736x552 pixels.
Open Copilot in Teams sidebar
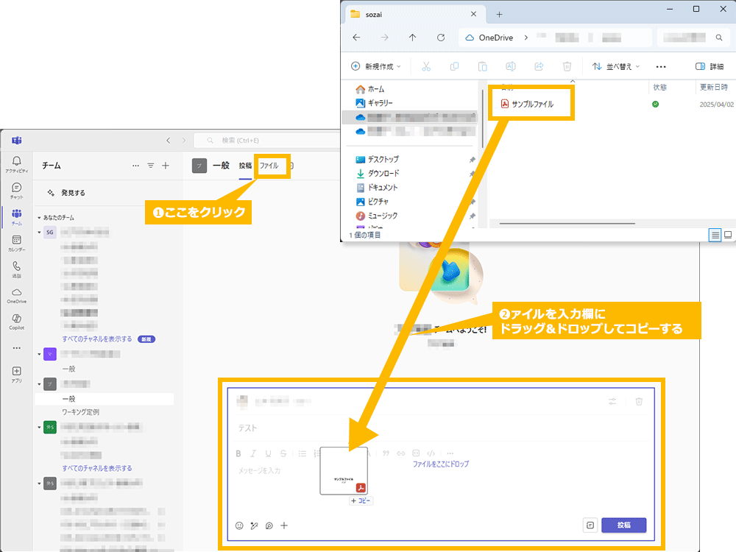click(16, 322)
